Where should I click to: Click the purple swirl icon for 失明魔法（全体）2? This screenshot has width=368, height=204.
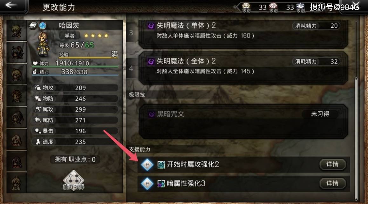tap(151, 62)
